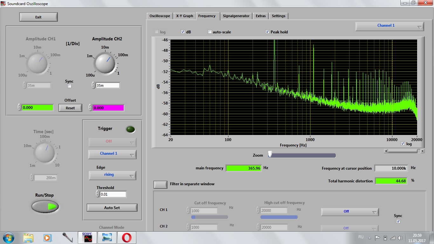434x244 pixels.
Task: Disable the Peak hold checkbox
Action: click(268, 32)
